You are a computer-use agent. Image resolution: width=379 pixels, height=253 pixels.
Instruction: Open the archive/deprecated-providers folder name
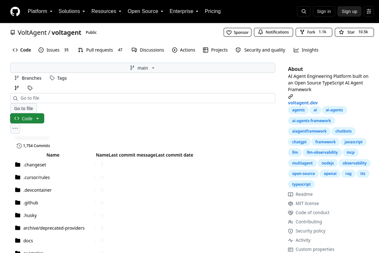(54, 228)
